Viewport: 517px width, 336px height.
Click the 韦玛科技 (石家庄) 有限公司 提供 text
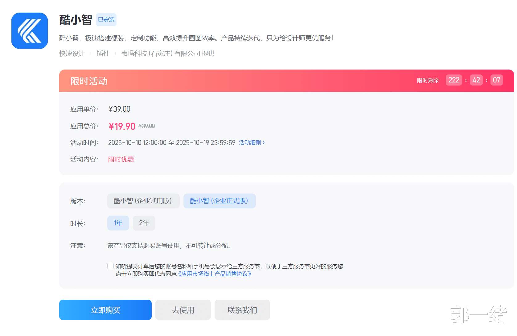[x=168, y=54]
